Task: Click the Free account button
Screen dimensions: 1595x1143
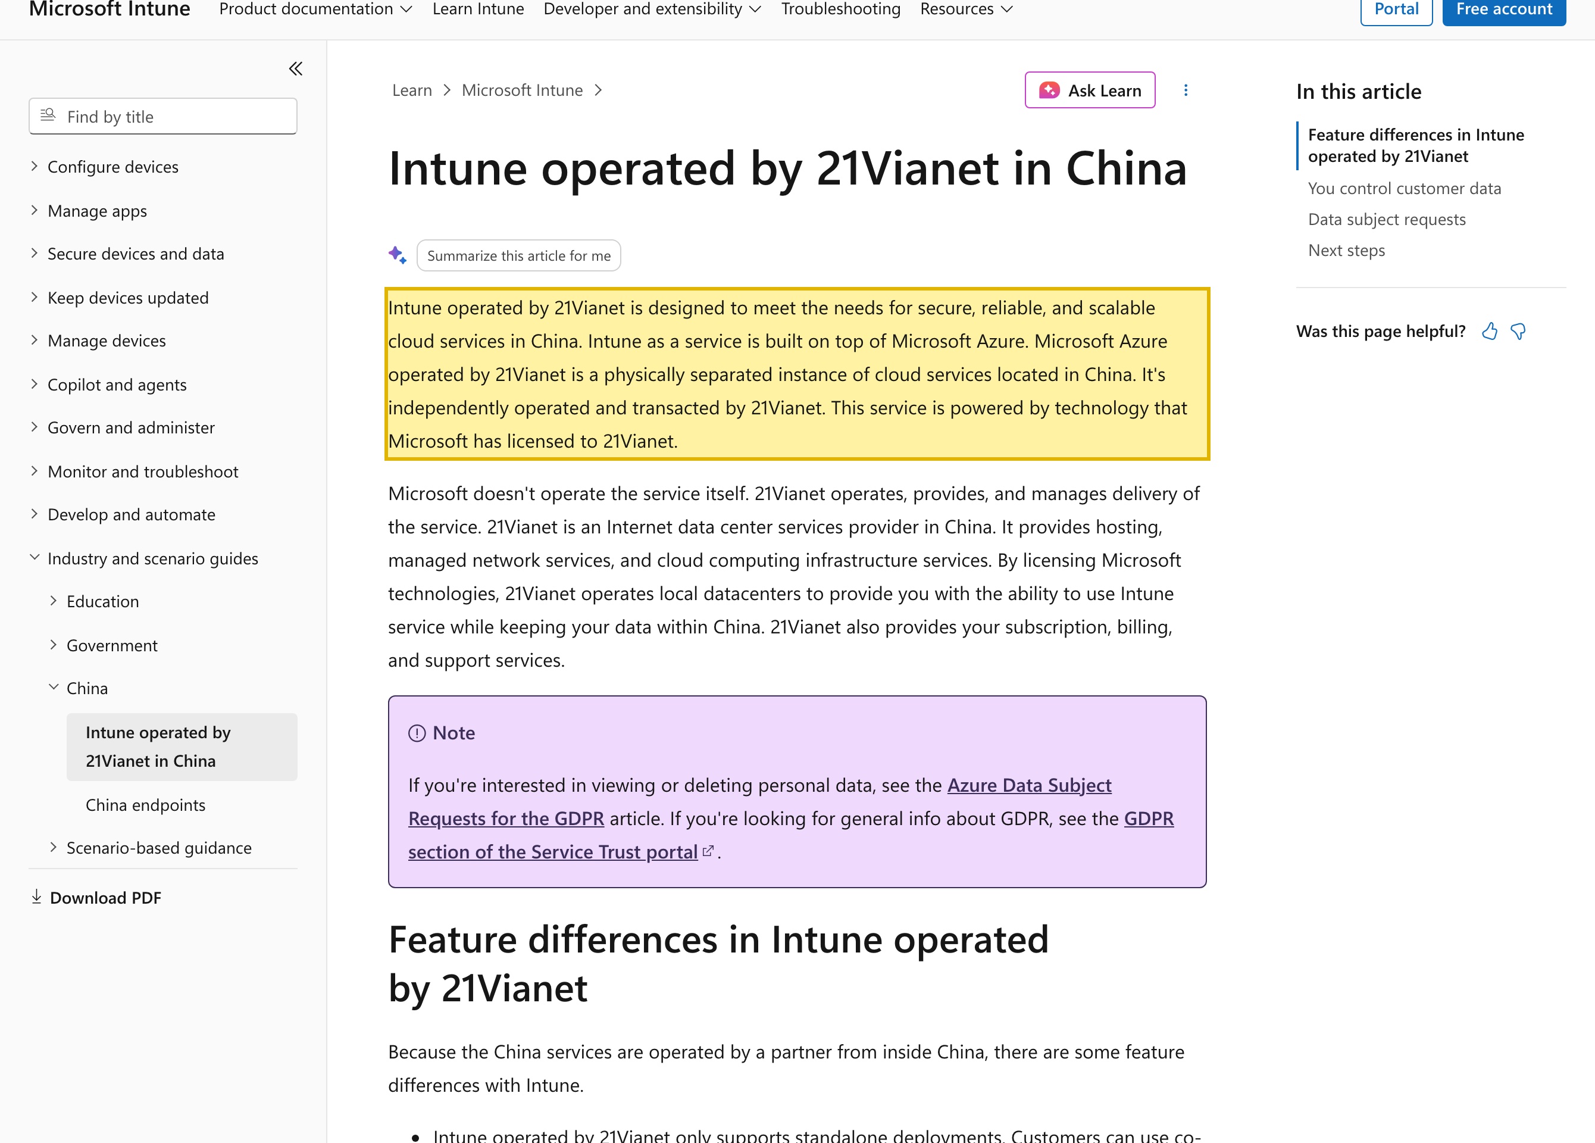Action: click(x=1503, y=9)
